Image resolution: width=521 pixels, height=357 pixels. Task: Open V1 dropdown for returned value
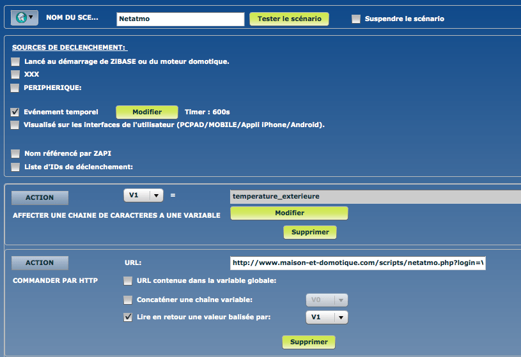[327, 317]
